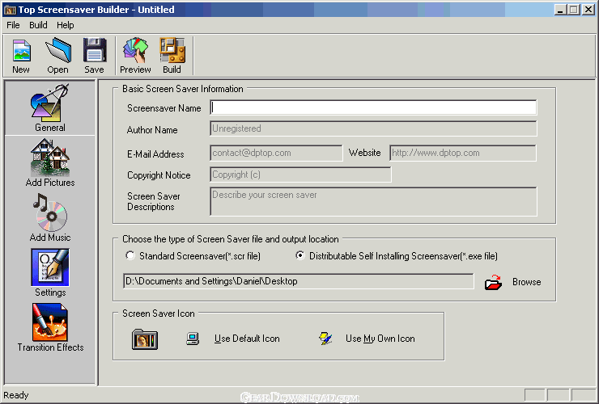The image size is (599, 404).
Task: Click the Preview toolbar icon
Action: pyautogui.click(x=135, y=50)
